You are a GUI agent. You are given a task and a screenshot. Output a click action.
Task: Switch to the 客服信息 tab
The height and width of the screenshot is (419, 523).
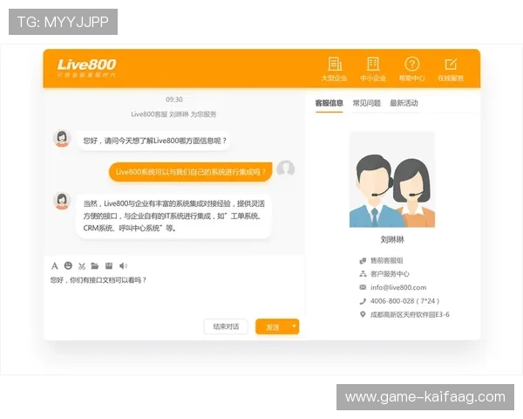329,103
